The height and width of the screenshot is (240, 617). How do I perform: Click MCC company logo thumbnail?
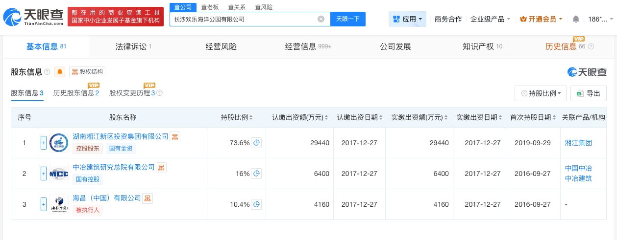tap(59, 174)
